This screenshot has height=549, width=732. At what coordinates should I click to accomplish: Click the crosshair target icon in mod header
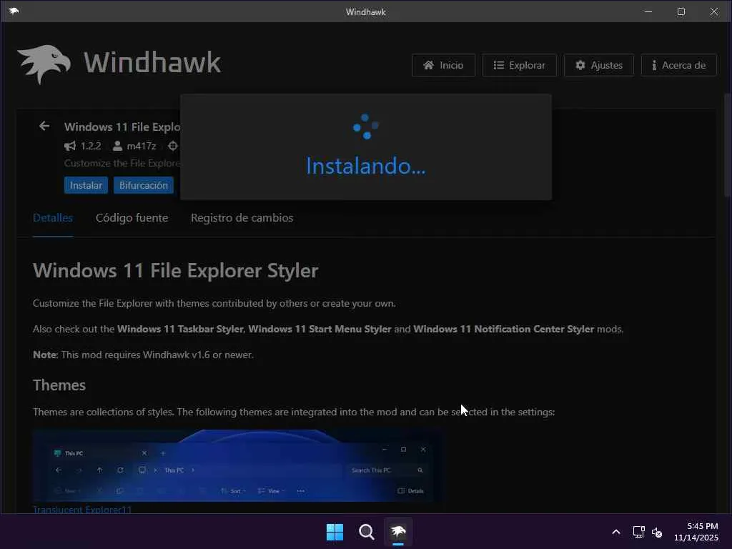pos(173,146)
